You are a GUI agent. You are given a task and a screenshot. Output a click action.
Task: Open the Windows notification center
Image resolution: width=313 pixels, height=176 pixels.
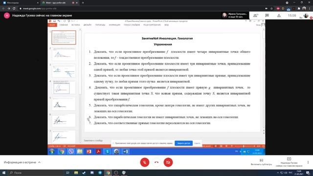[x=308, y=173]
